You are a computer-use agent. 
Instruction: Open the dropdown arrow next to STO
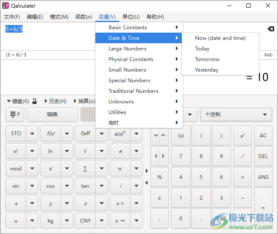[32, 134]
